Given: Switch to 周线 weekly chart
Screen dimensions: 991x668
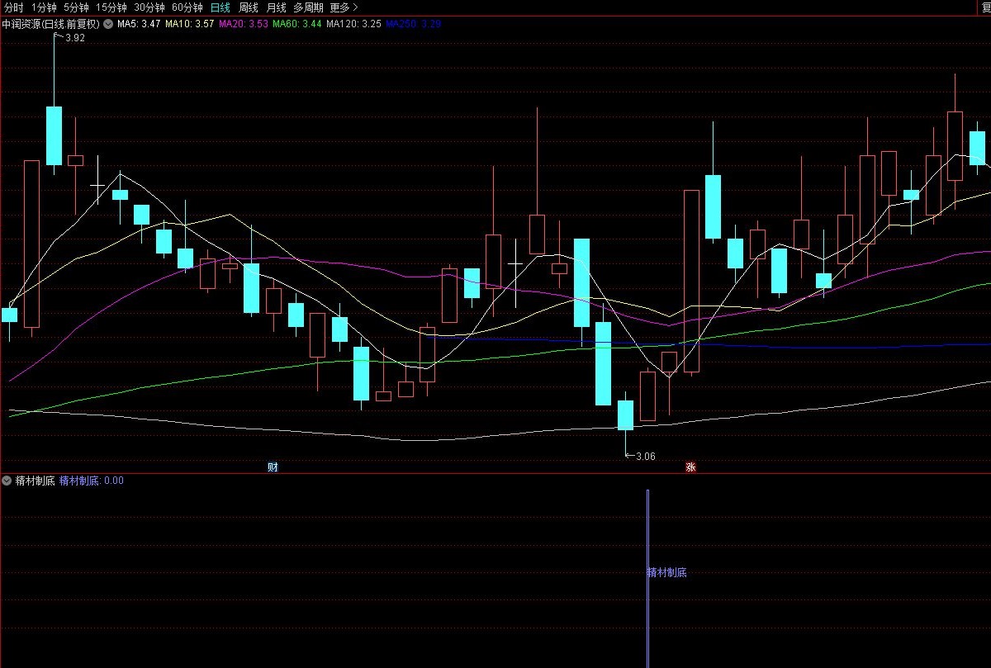Looking at the screenshot, I should 249,7.
